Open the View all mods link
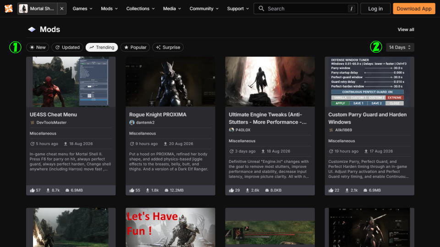 pyautogui.click(x=406, y=29)
